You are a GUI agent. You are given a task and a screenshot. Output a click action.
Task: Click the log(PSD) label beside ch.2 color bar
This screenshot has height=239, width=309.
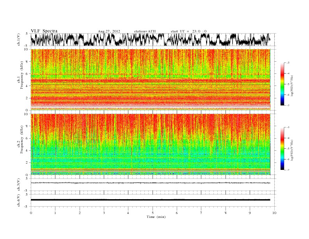tap(292, 150)
